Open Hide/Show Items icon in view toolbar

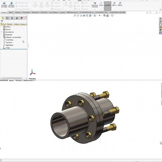(100, 16)
